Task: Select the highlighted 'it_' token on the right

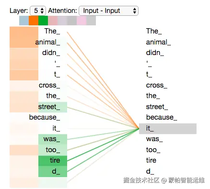Action: pyautogui.click(x=168, y=129)
